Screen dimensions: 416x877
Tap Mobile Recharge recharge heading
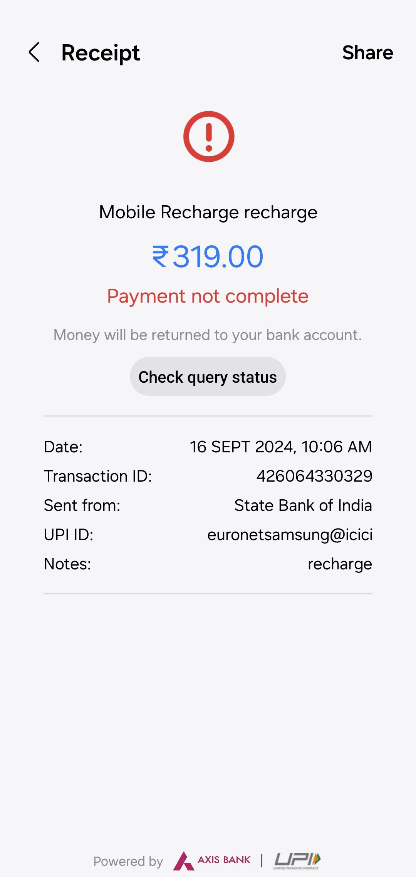click(208, 212)
